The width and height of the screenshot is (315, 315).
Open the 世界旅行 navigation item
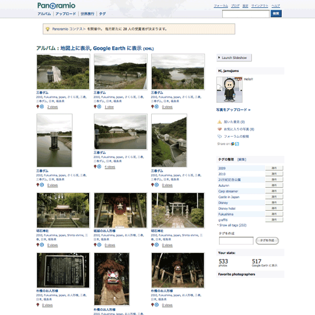(87, 14)
